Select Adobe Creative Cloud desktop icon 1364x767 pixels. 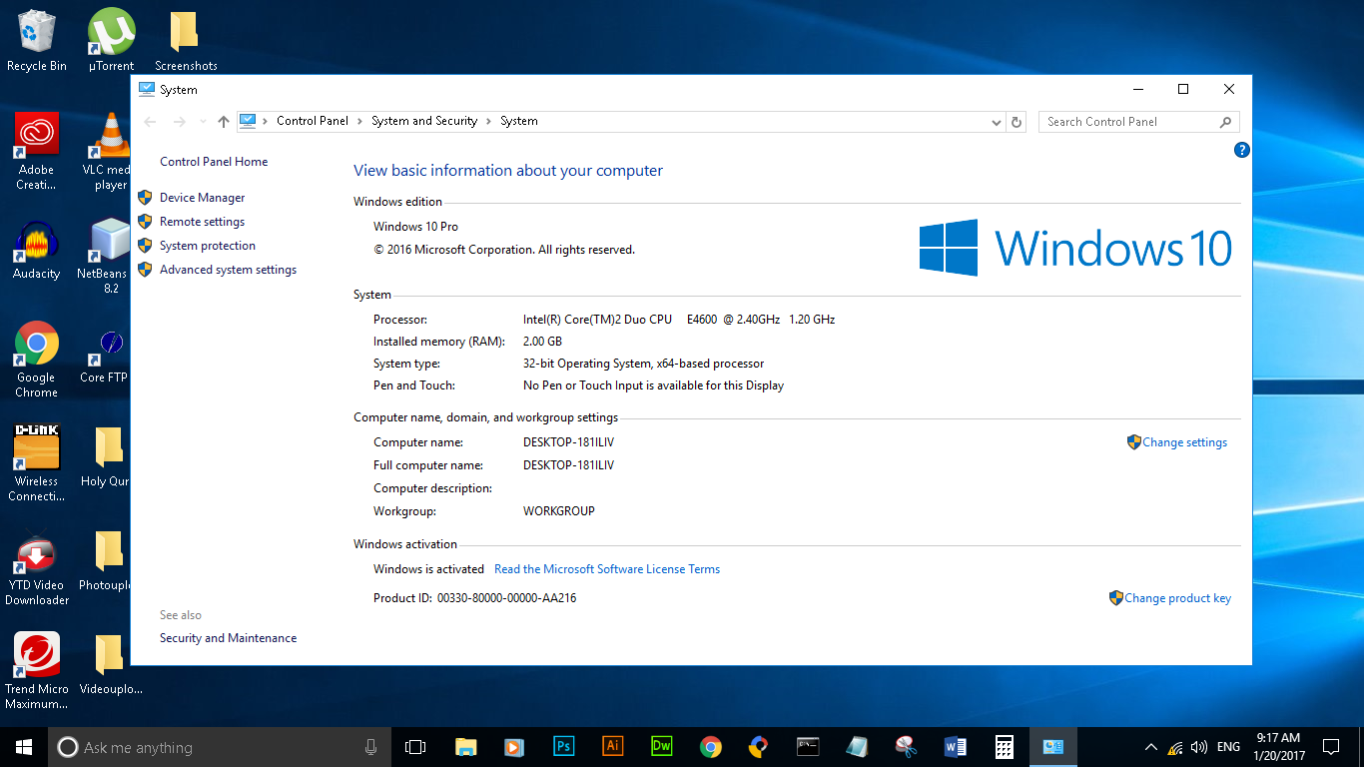pos(37,151)
